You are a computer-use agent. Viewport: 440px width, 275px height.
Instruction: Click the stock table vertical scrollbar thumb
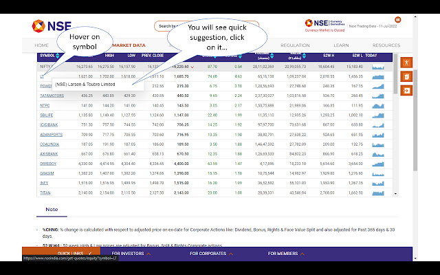[395, 74]
